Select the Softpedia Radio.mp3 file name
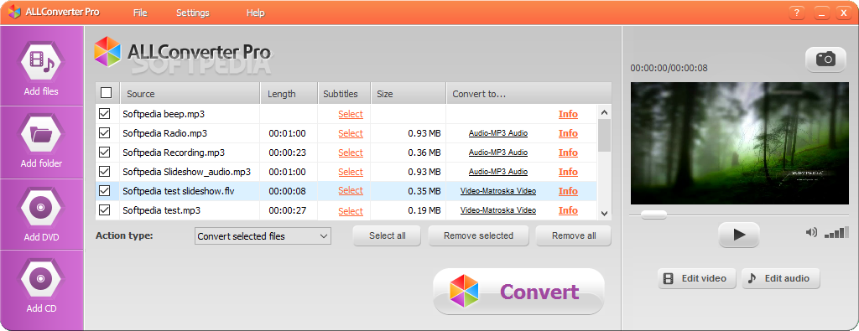The height and width of the screenshot is (331, 859). coord(164,133)
